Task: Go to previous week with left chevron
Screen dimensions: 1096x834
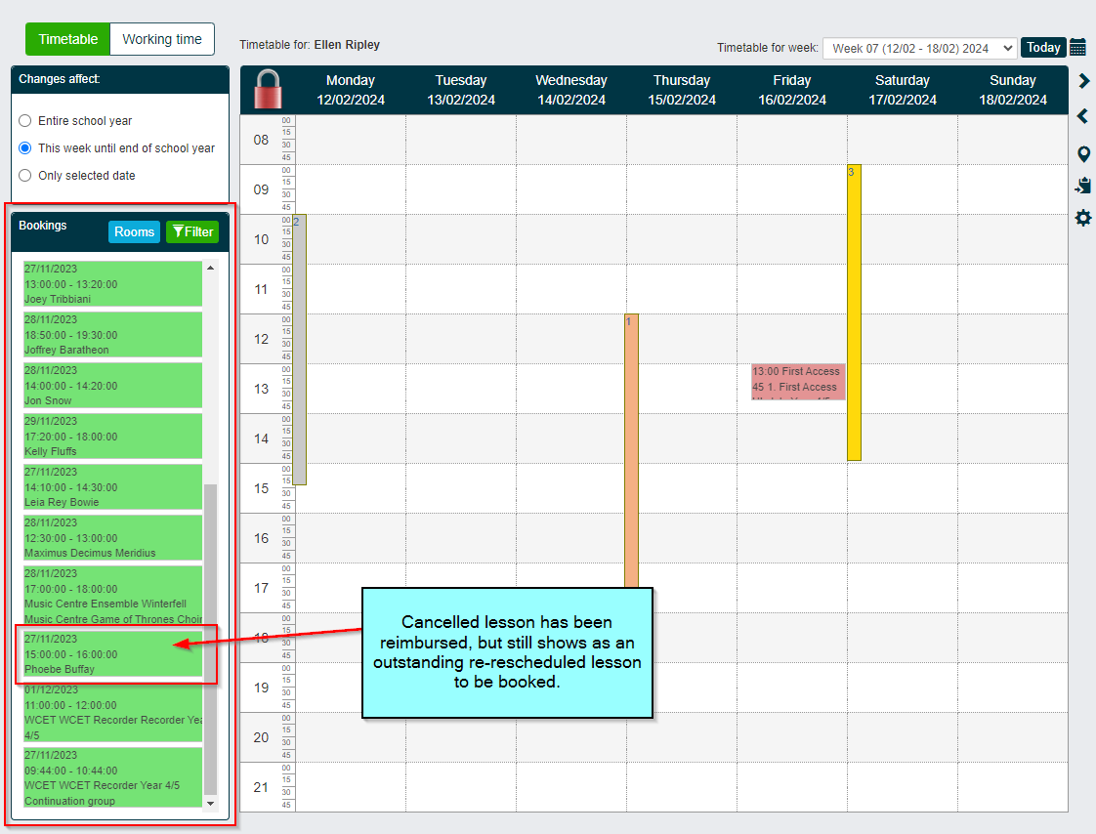Action: tap(1082, 116)
